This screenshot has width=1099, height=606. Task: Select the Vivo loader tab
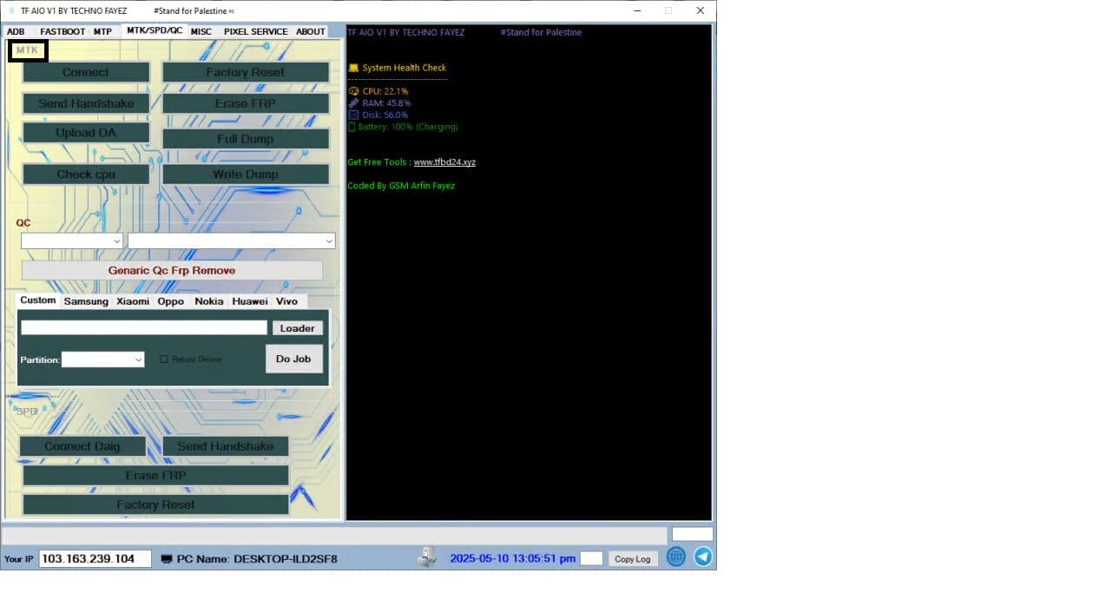click(x=287, y=301)
